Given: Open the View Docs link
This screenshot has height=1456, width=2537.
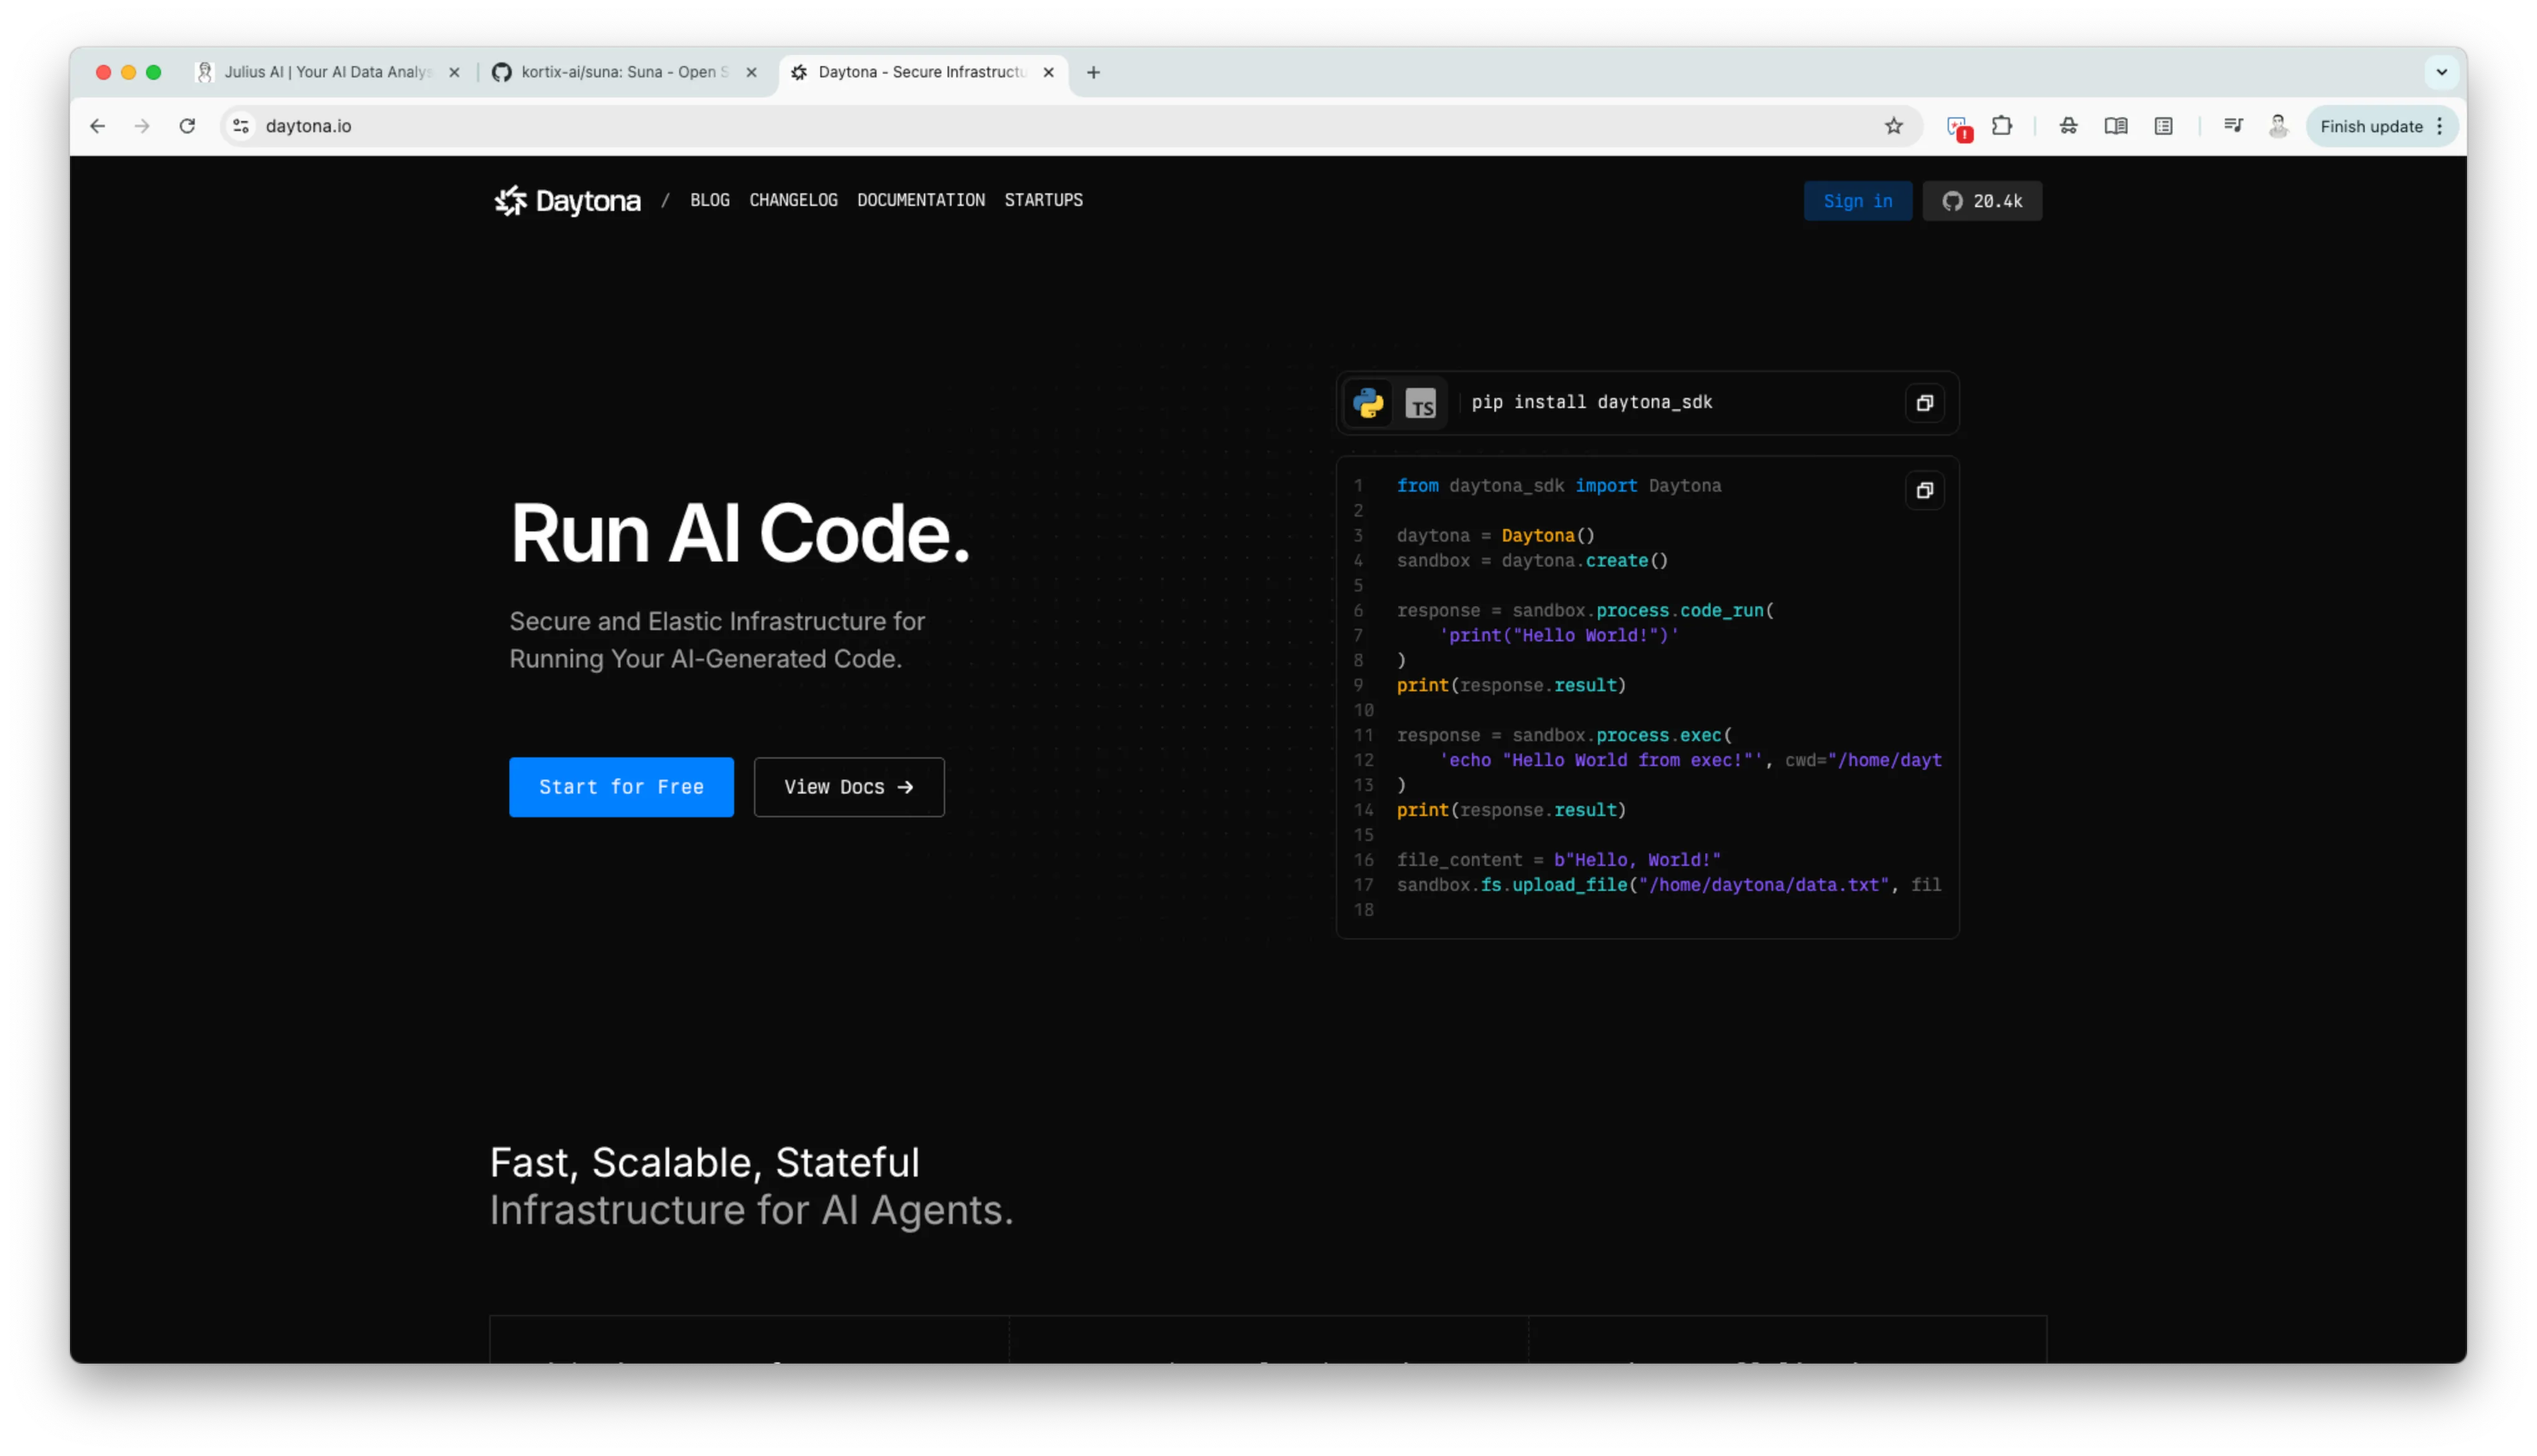Looking at the screenshot, I should (848, 787).
